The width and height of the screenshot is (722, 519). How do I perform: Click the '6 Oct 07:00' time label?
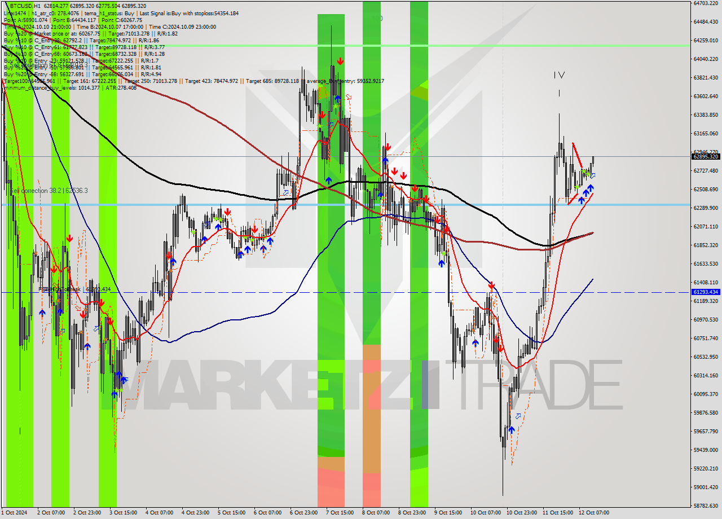coord(268,513)
